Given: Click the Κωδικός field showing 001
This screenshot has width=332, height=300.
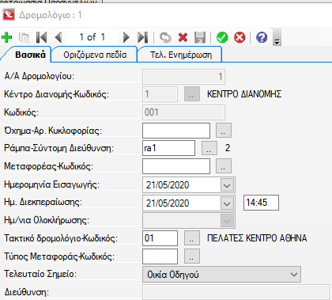Looking at the screenshot, I should coord(183,112).
